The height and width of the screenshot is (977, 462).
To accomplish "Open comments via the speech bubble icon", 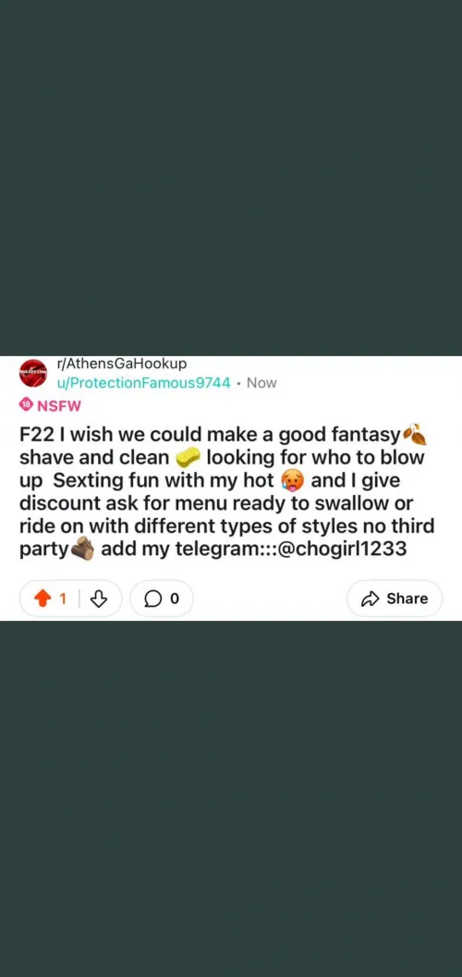I will (152, 599).
